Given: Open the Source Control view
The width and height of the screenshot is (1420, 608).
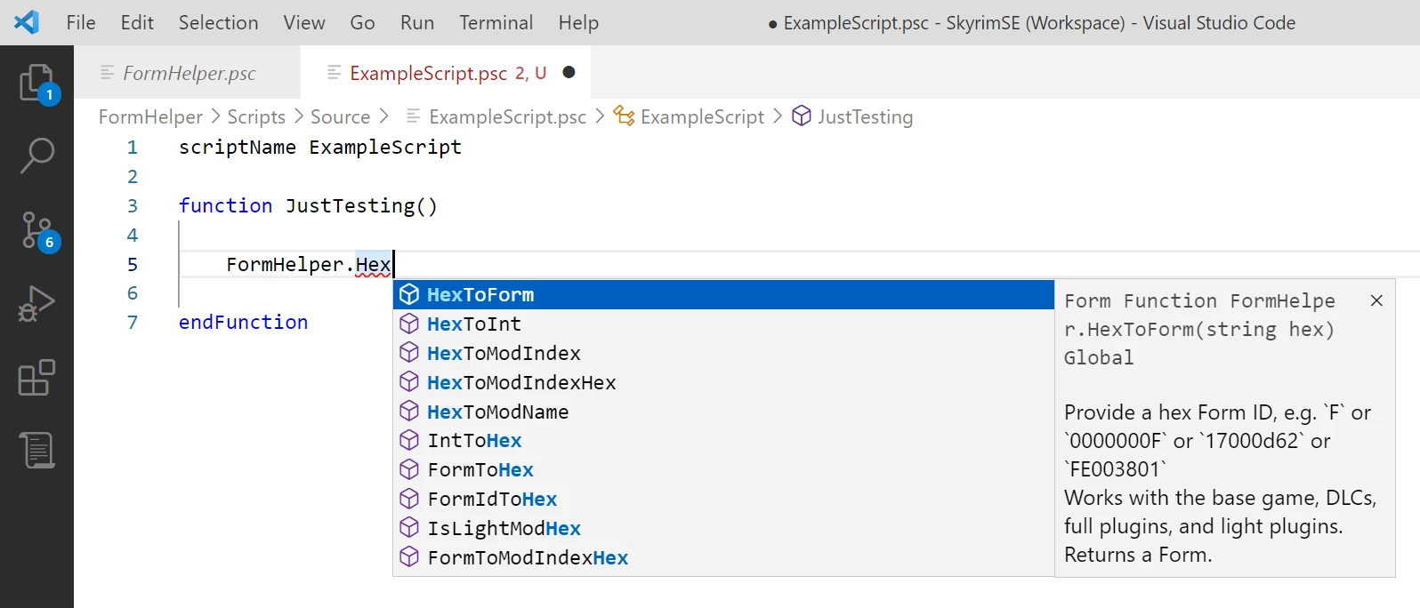Looking at the screenshot, I should (x=36, y=230).
